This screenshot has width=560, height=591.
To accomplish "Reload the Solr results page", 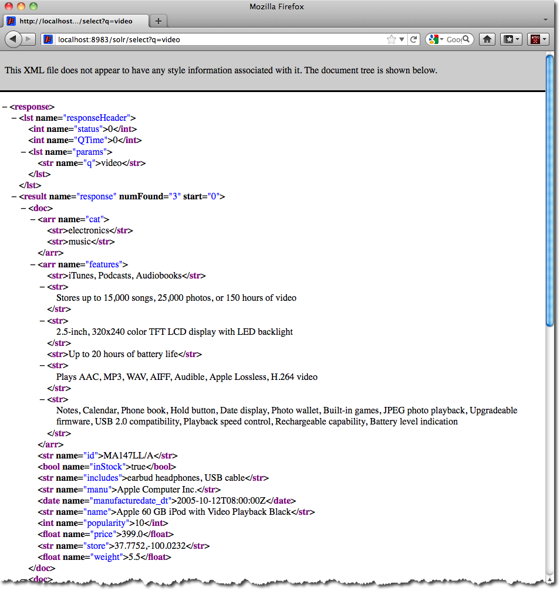I will pos(414,39).
